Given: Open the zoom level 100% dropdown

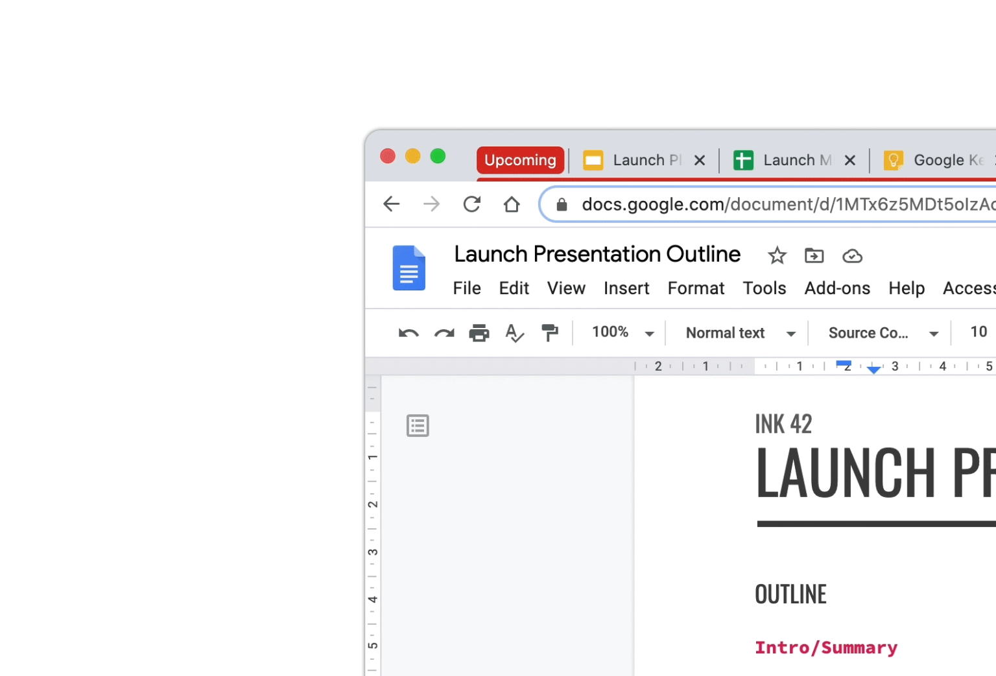Looking at the screenshot, I should pyautogui.click(x=622, y=333).
